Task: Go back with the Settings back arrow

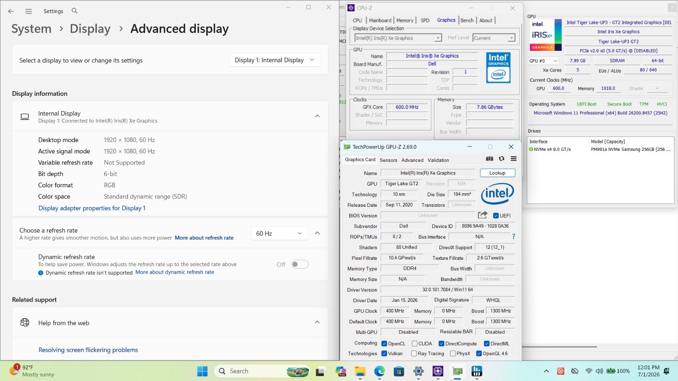Action: (11, 11)
